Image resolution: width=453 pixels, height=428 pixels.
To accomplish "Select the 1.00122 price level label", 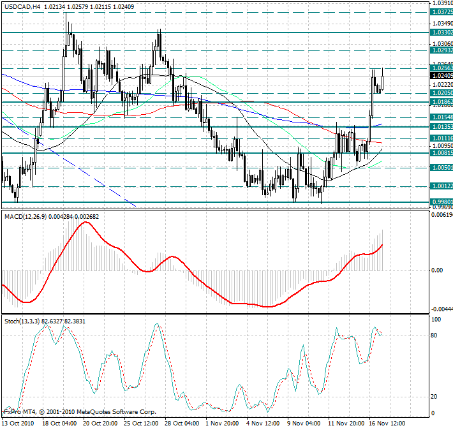I will coord(442,186).
